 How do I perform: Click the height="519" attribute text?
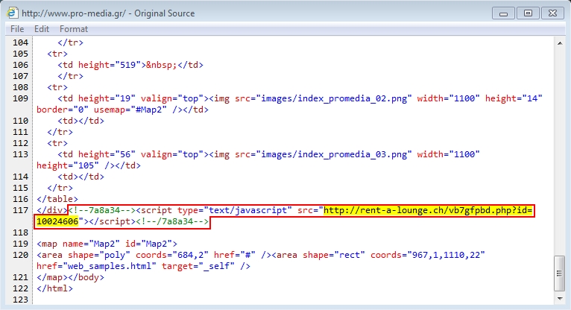point(110,65)
